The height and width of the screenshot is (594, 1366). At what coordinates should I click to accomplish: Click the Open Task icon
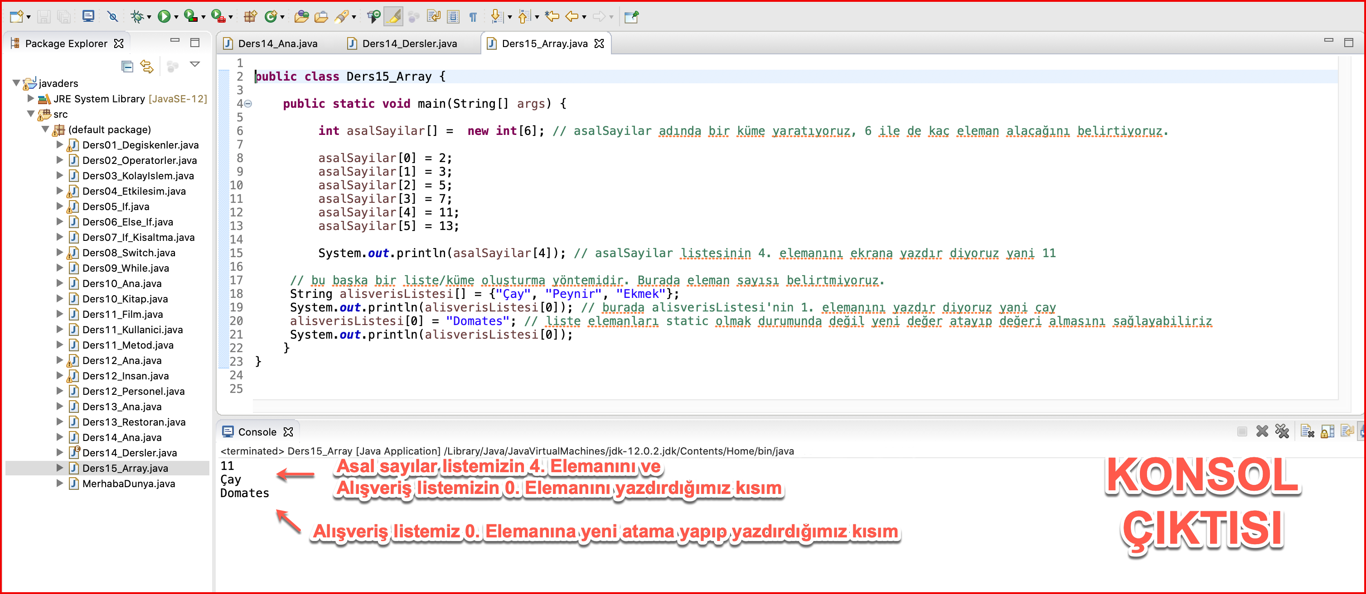click(321, 16)
